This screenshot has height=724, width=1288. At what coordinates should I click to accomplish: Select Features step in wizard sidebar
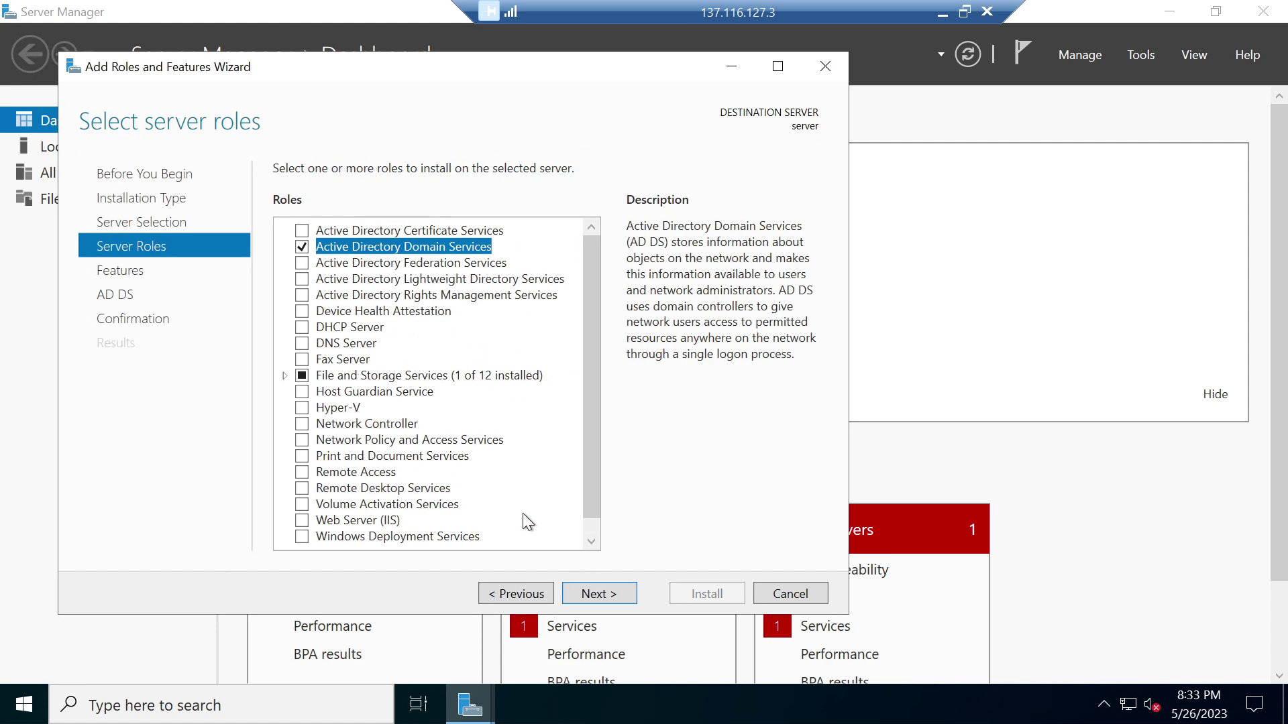(120, 269)
